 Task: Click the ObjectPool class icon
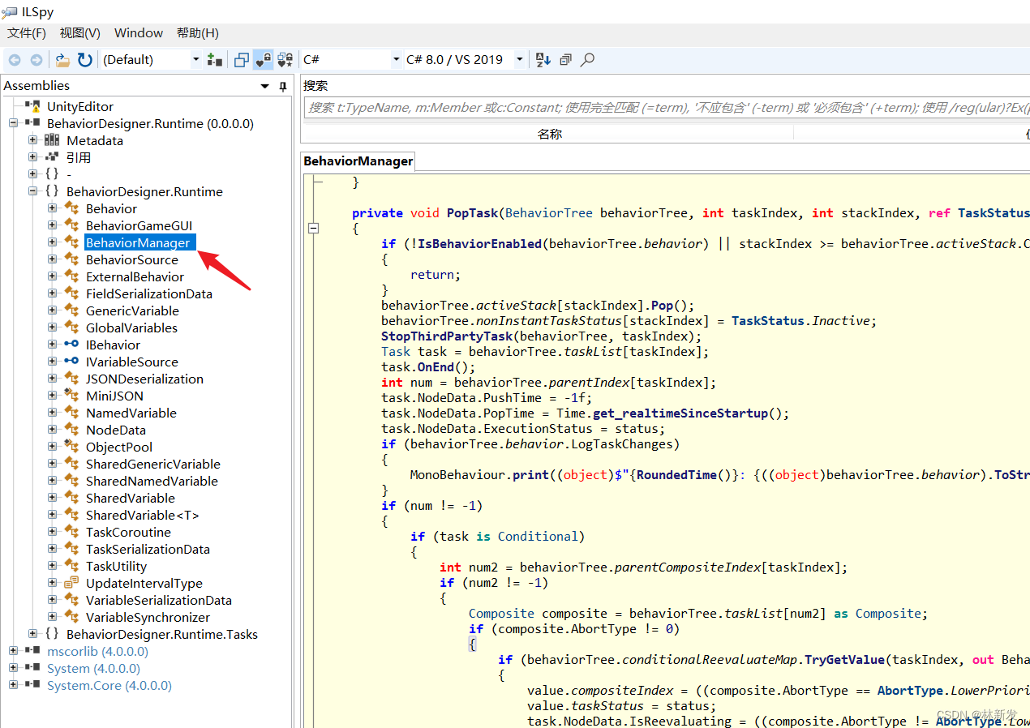(x=71, y=447)
